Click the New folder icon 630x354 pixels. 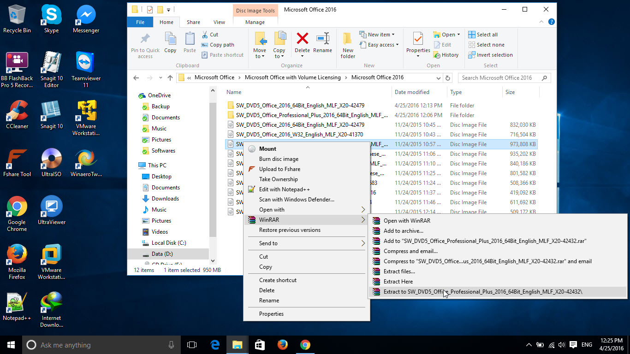[x=348, y=39]
